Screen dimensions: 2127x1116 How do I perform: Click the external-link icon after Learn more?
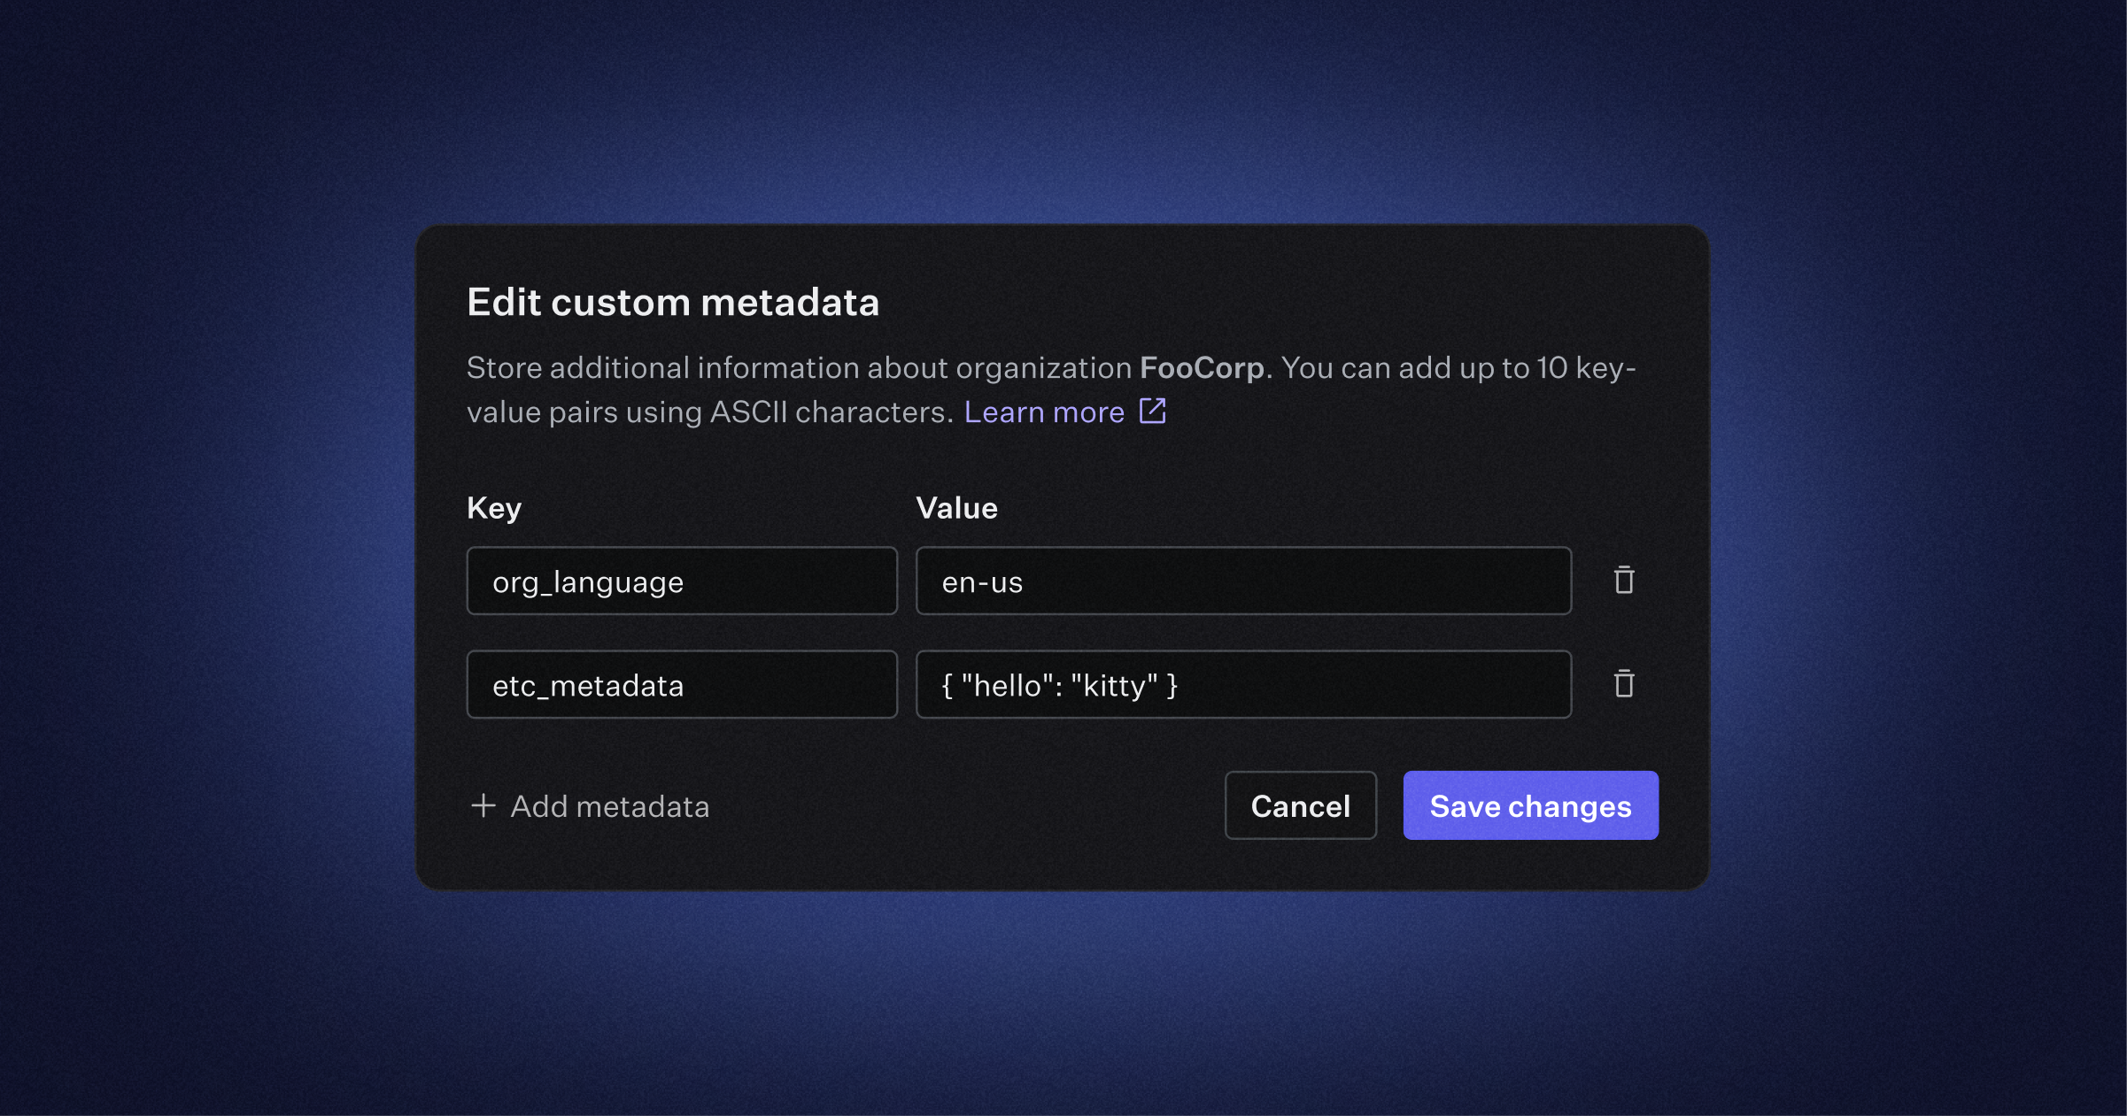tap(1152, 411)
